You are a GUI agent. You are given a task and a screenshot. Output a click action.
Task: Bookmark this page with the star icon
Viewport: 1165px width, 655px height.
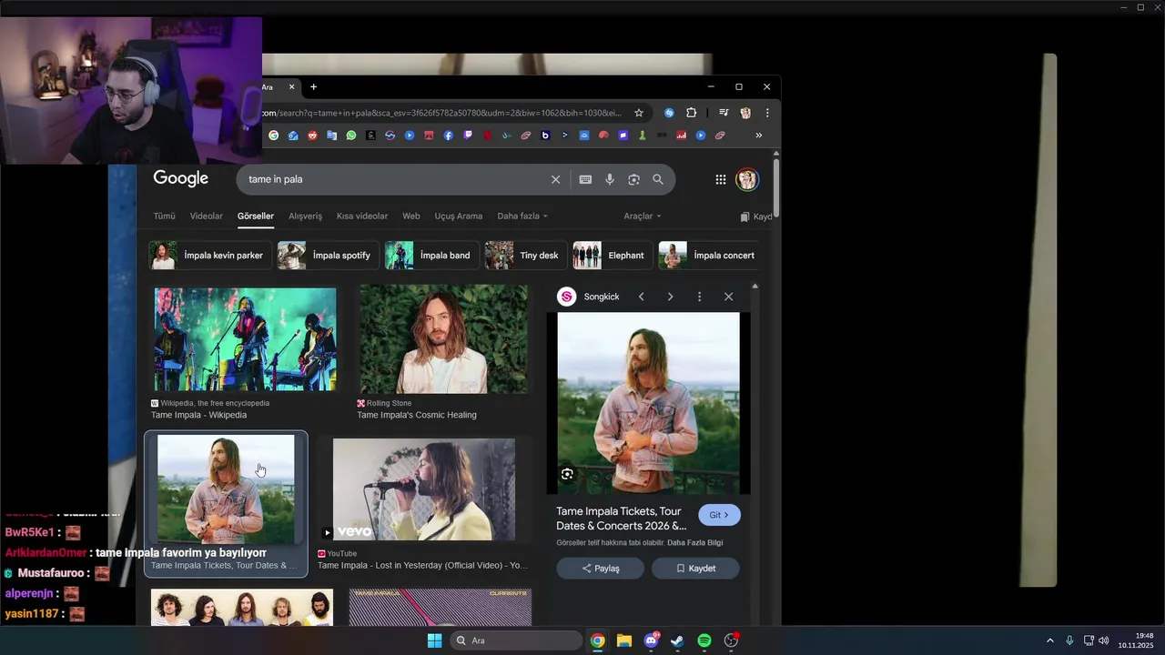(639, 113)
